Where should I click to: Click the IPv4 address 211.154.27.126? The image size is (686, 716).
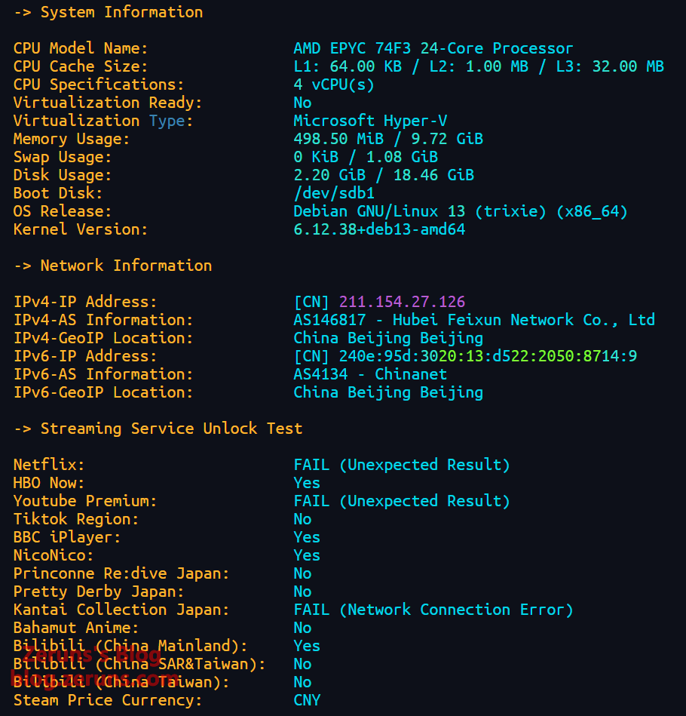(402, 302)
